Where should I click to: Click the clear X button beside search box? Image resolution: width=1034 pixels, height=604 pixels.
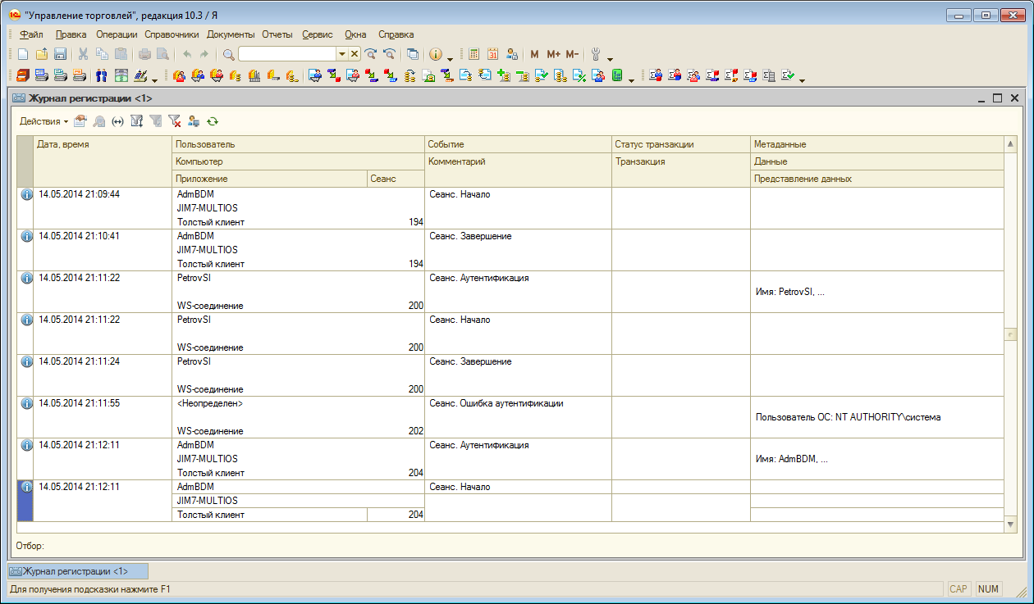coord(355,54)
